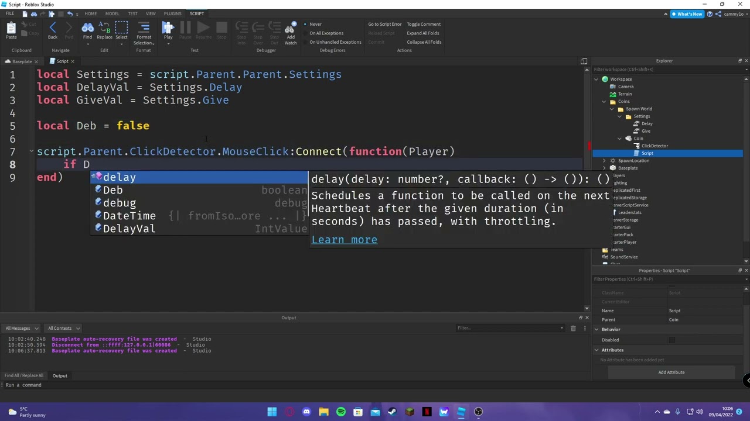Collapse the Workspace tree node
Screen dimensions: 750x421
(596, 79)
